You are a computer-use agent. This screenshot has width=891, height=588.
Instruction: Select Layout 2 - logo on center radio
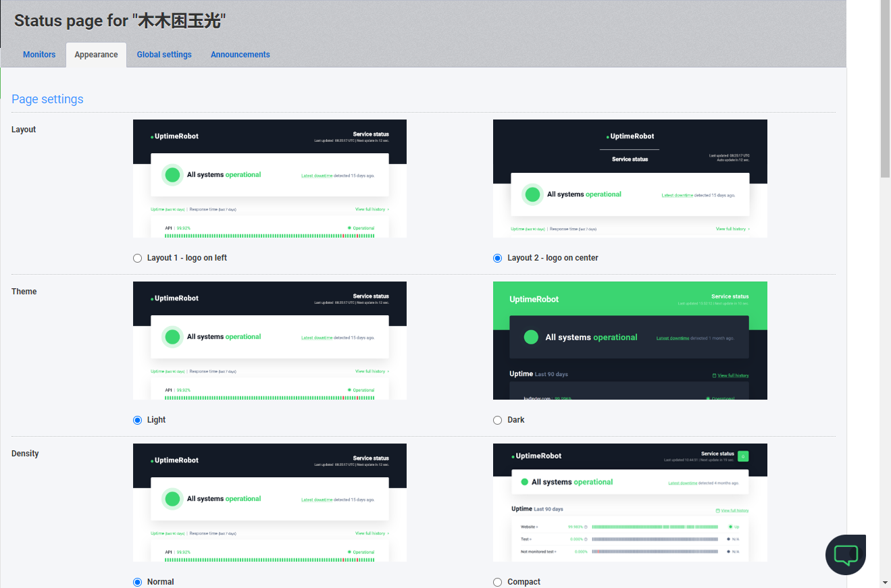(x=498, y=258)
